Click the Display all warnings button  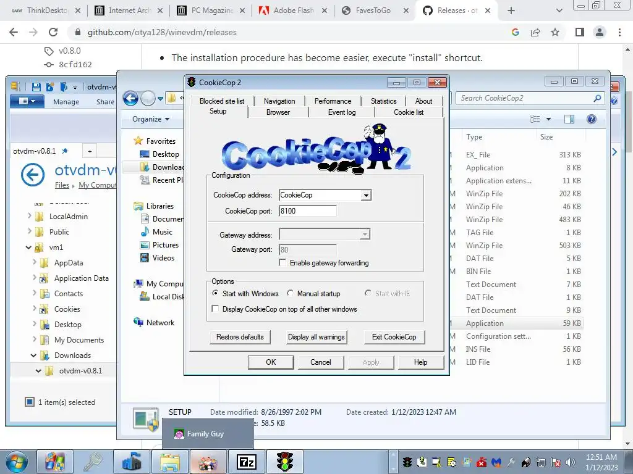316,337
